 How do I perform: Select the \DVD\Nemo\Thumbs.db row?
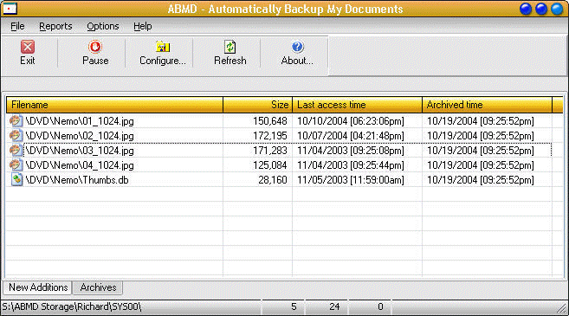click(x=279, y=179)
